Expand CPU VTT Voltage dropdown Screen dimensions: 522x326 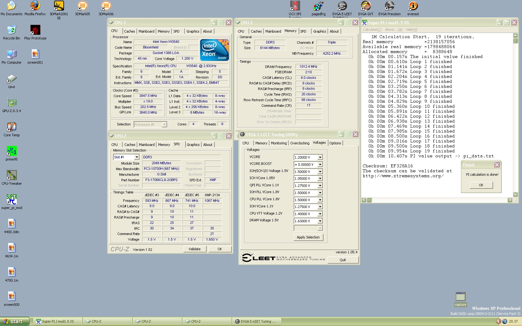[x=320, y=214]
